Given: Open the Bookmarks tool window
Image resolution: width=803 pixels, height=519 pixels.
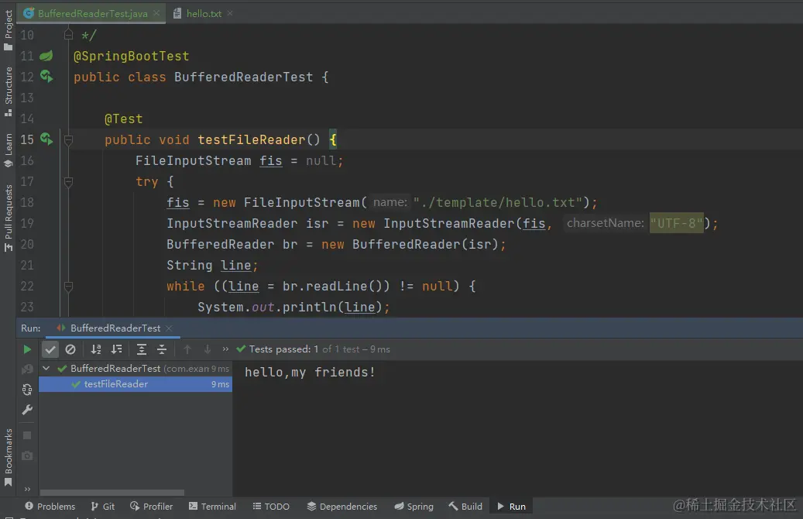Looking at the screenshot, I should coord(9,457).
